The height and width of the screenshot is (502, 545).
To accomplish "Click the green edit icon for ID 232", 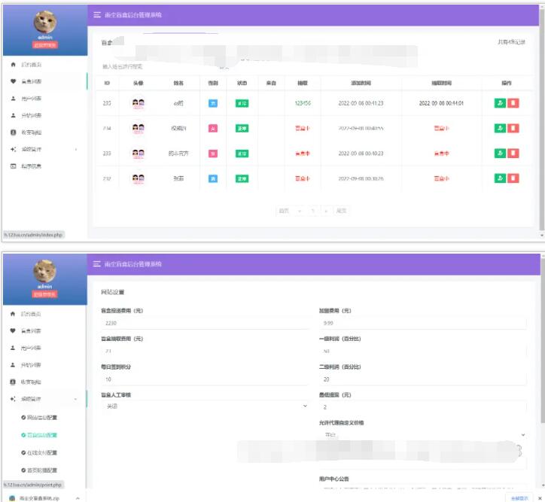I will tap(500, 178).
